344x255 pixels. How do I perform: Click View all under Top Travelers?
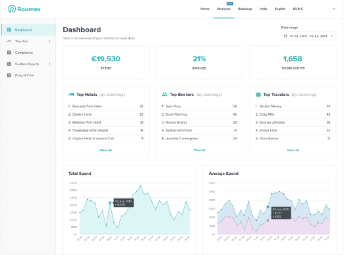(x=293, y=150)
